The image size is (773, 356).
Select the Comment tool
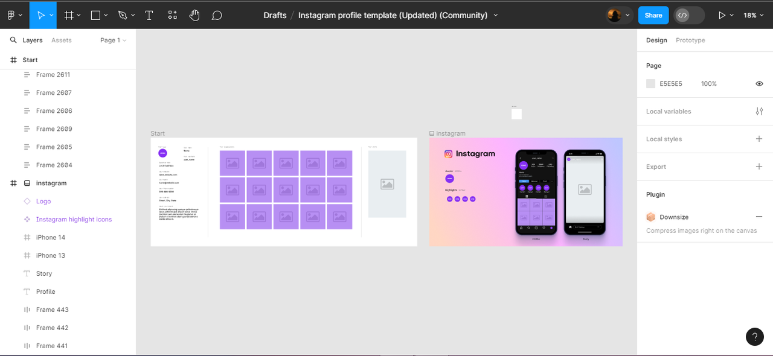pos(217,15)
